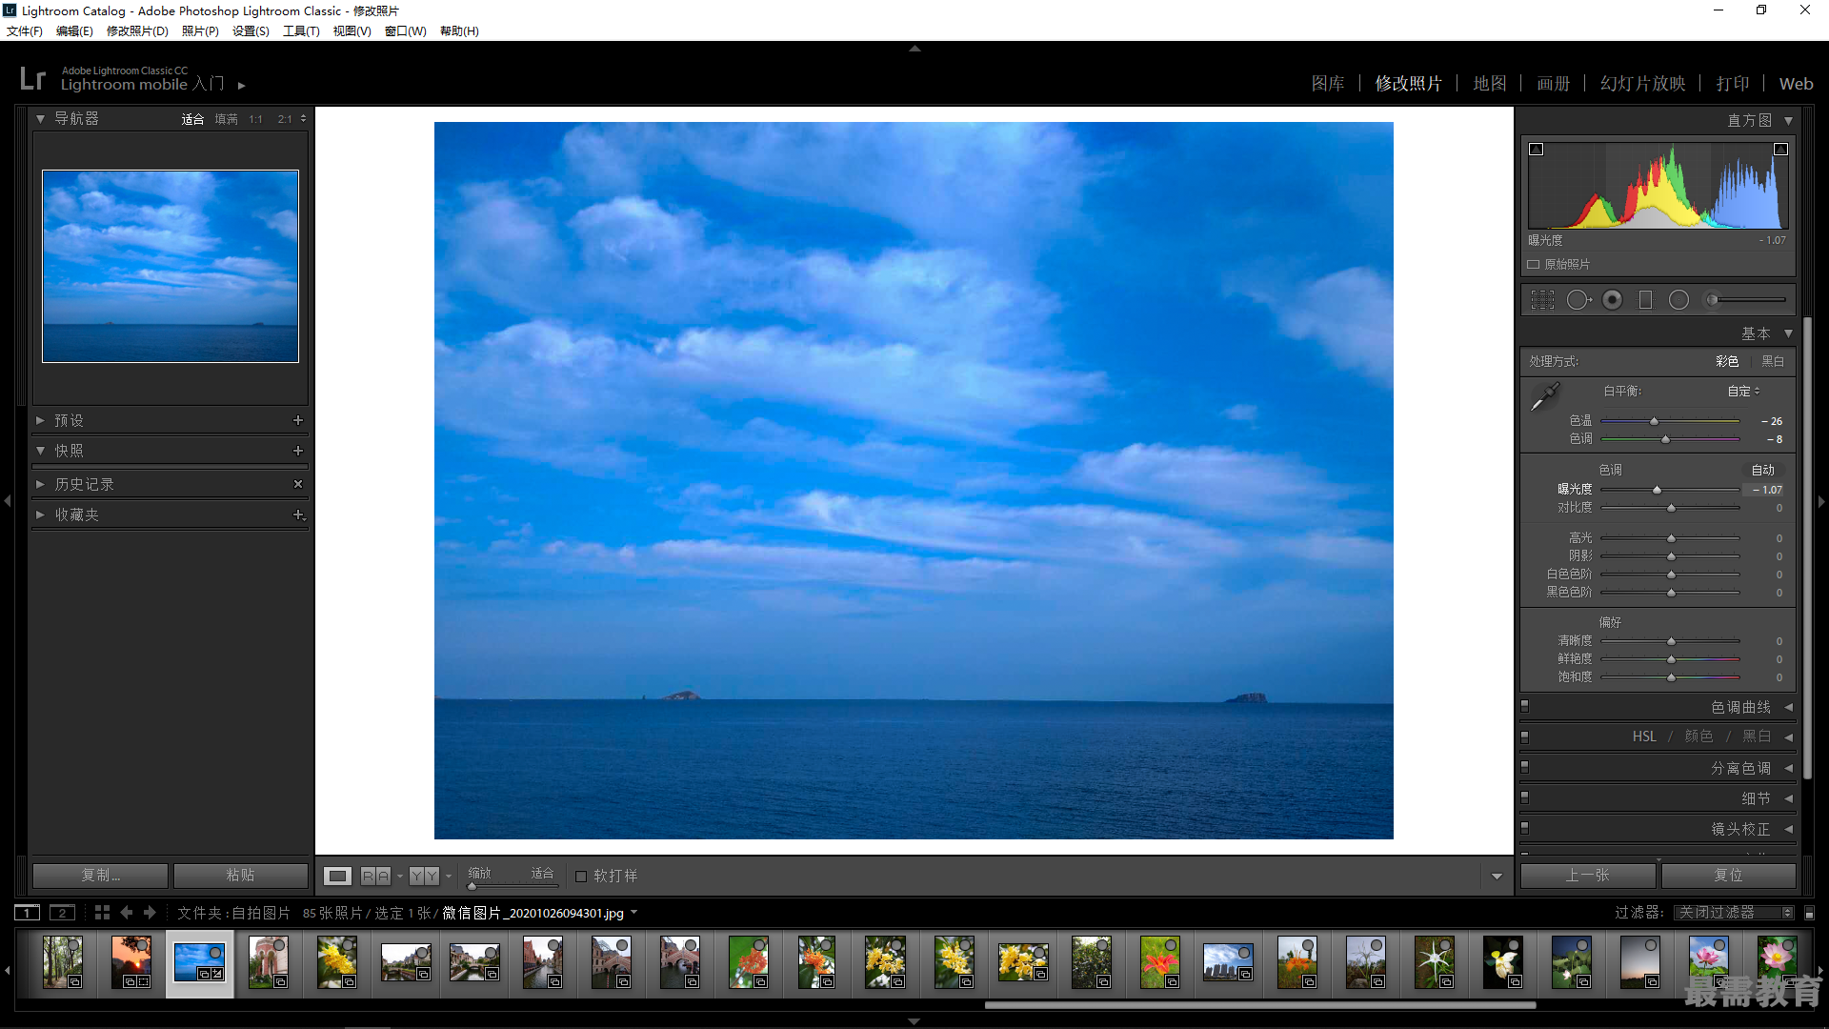The width and height of the screenshot is (1829, 1029).
Task: Expand the History panel triangle
Action: [x=41, y=484]
